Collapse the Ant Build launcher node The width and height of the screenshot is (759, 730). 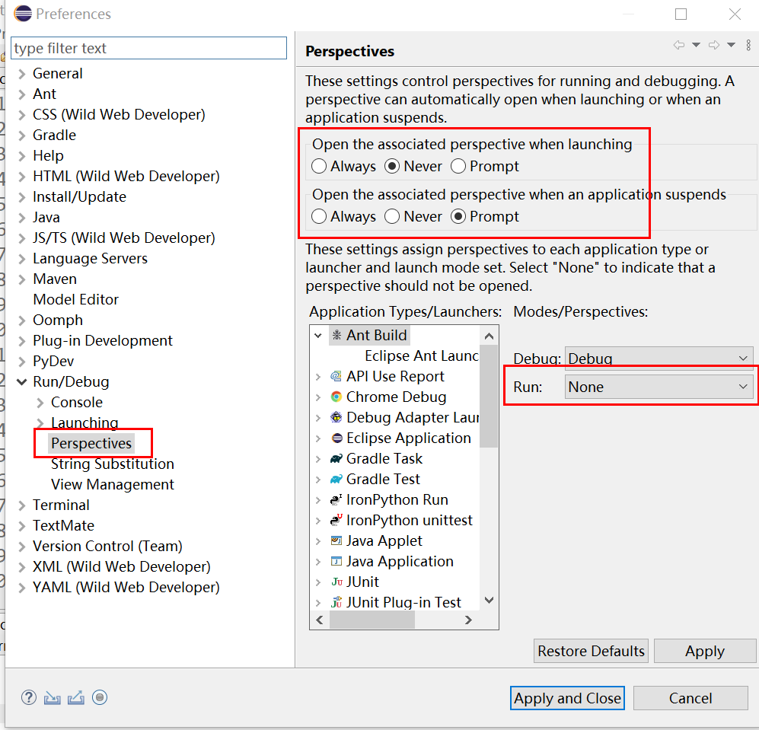[318, 335]
